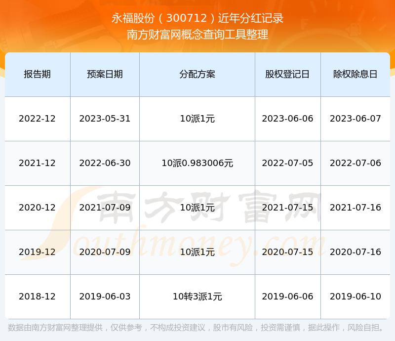Select ex-dividend date 2020-07-16
The image size is (395, 341).
(x=355, y=252)
